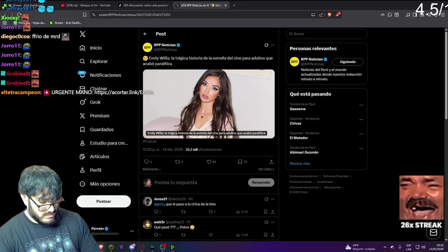This screenshot has width=448, height=252.
Task: Open account menu dots next to Perretv
Action: [x=132, y=231]
